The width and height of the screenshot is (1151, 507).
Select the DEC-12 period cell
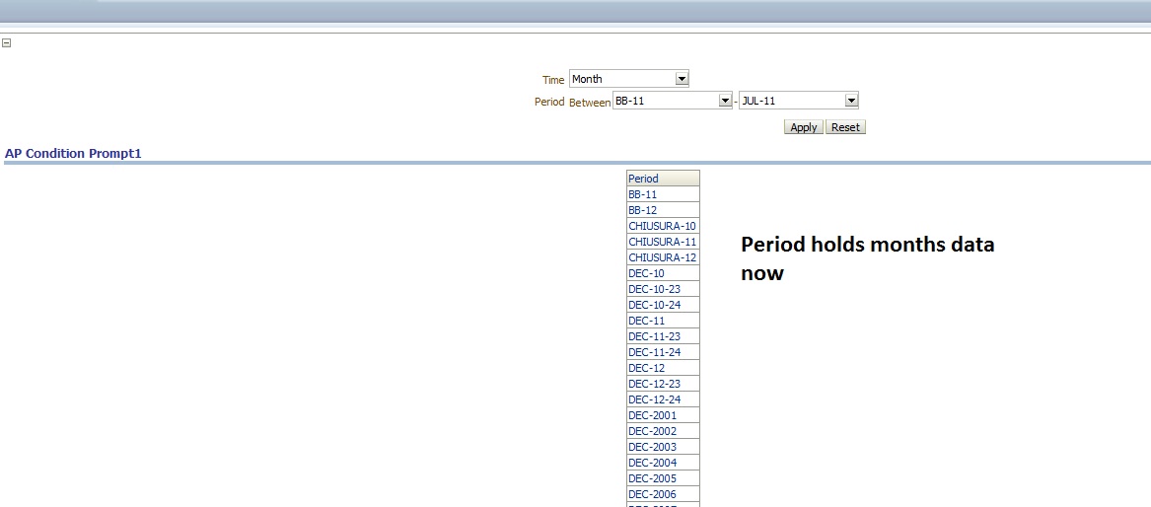coord(663,368)
